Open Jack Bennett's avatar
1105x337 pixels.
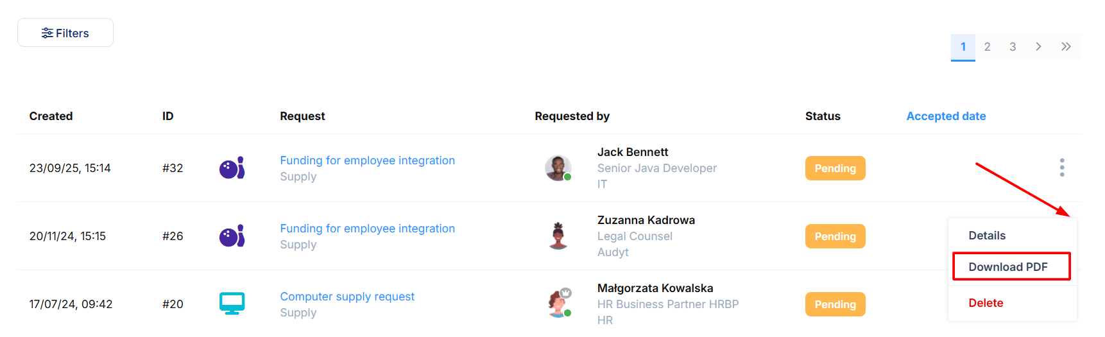point(558,168)
